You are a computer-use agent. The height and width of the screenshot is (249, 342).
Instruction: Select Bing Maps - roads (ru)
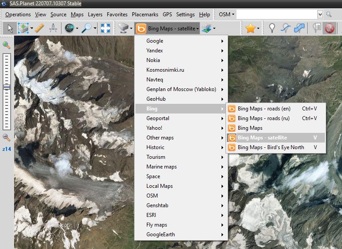click(x=276, y=118)
